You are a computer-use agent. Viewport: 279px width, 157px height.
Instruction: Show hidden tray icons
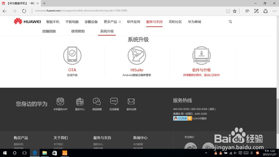pos(206,153)
